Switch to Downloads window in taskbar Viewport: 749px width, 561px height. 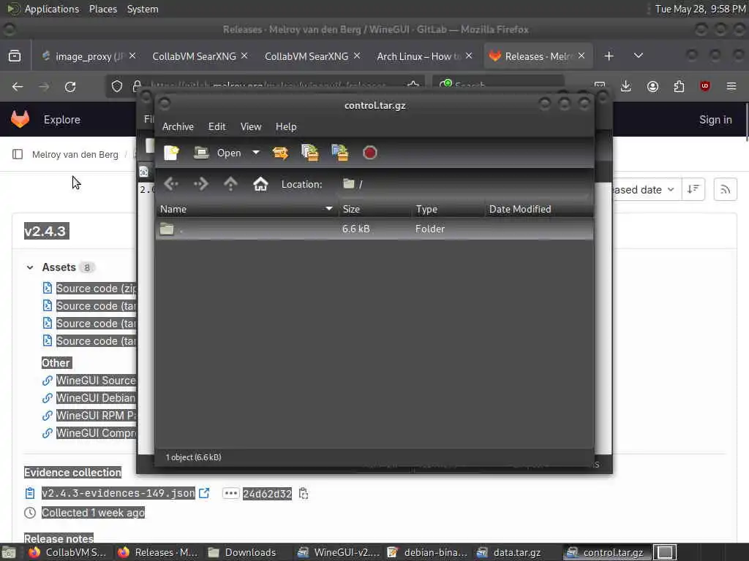pyautogui.click(x=242, y=552)
